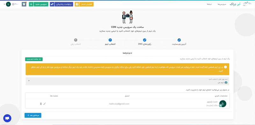Click the مرحله‌ی بعد next button
This screenshot has height=125, width=255.
tap(33, 115)
